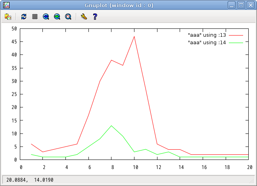
Task: Click the green curve's peak at x=8
Action: click(111, 126)
